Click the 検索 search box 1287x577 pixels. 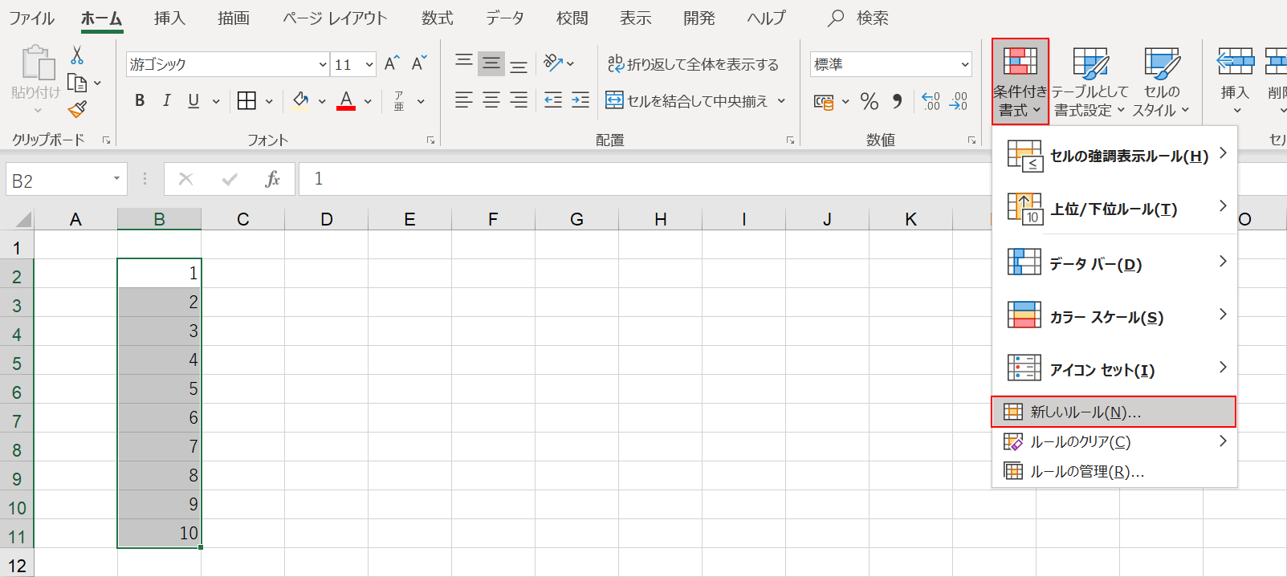coord(859,18)
